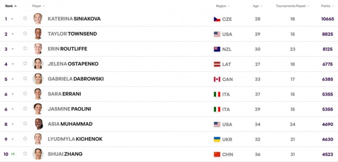Click Jasmine Paolini's profile photo
The width and height of the screenshot is (338, 162).
[38, 109]
